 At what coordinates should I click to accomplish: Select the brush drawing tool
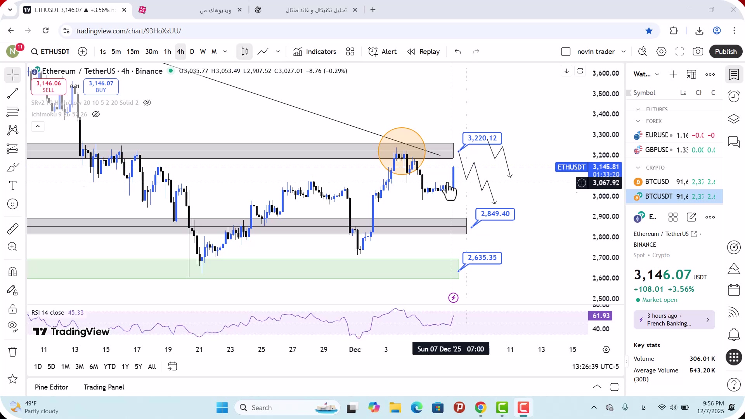coord(13,167)
